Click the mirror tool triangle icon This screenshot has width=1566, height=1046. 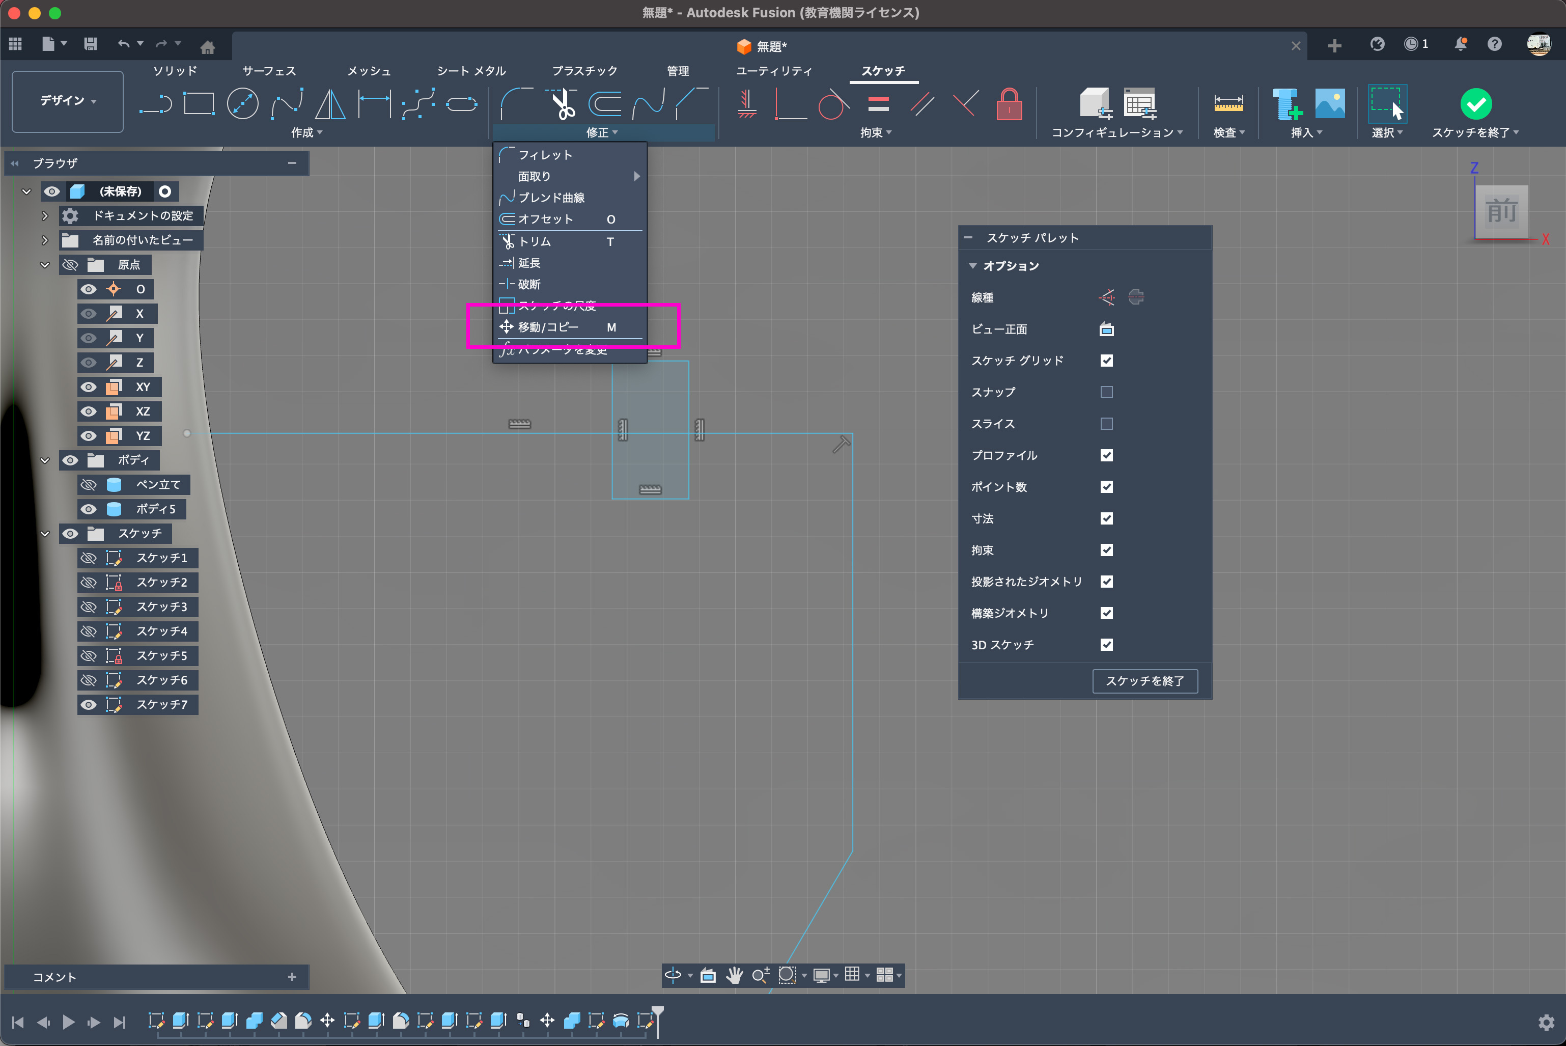(330, 104)
